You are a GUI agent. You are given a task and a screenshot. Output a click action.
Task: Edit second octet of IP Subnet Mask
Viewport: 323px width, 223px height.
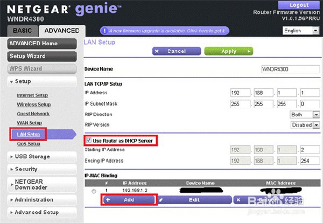(263, 104)
